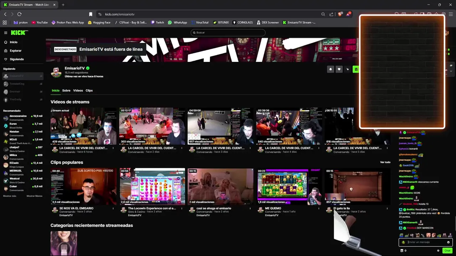
Task: Click the hide chat eye-slash icon
Action: (x=451, y=65)
